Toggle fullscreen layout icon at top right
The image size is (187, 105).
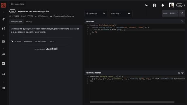[182, 13]
